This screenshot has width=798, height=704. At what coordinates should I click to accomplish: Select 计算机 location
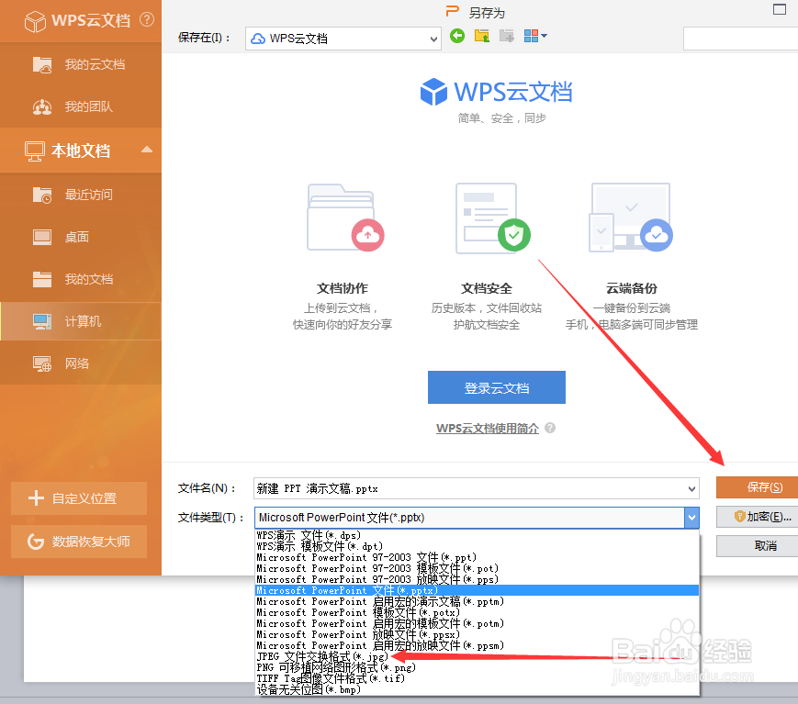point(81,321)
